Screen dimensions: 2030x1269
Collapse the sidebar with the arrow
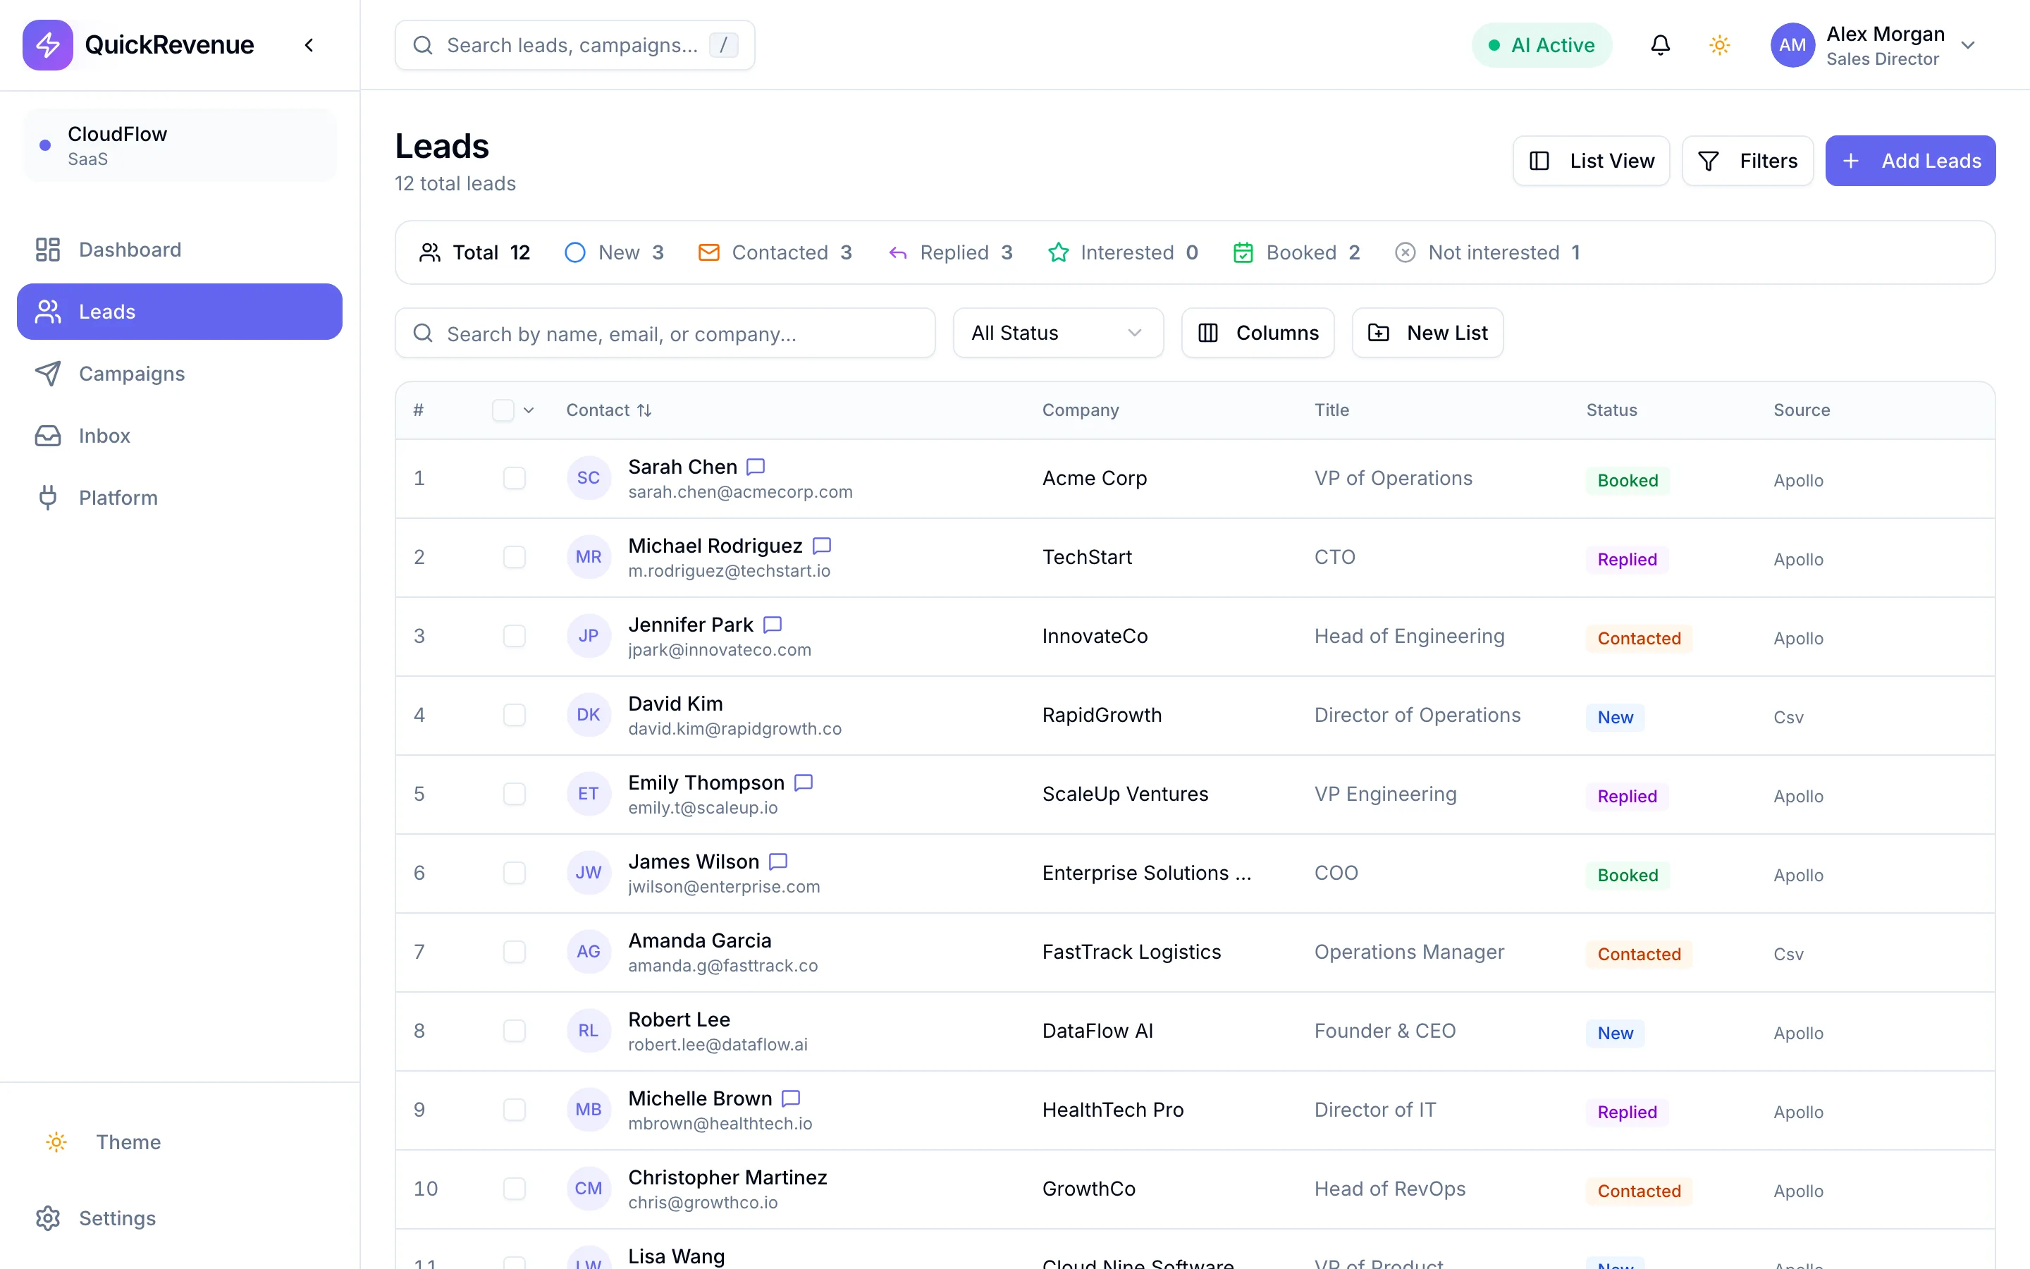tap(309, 44)
